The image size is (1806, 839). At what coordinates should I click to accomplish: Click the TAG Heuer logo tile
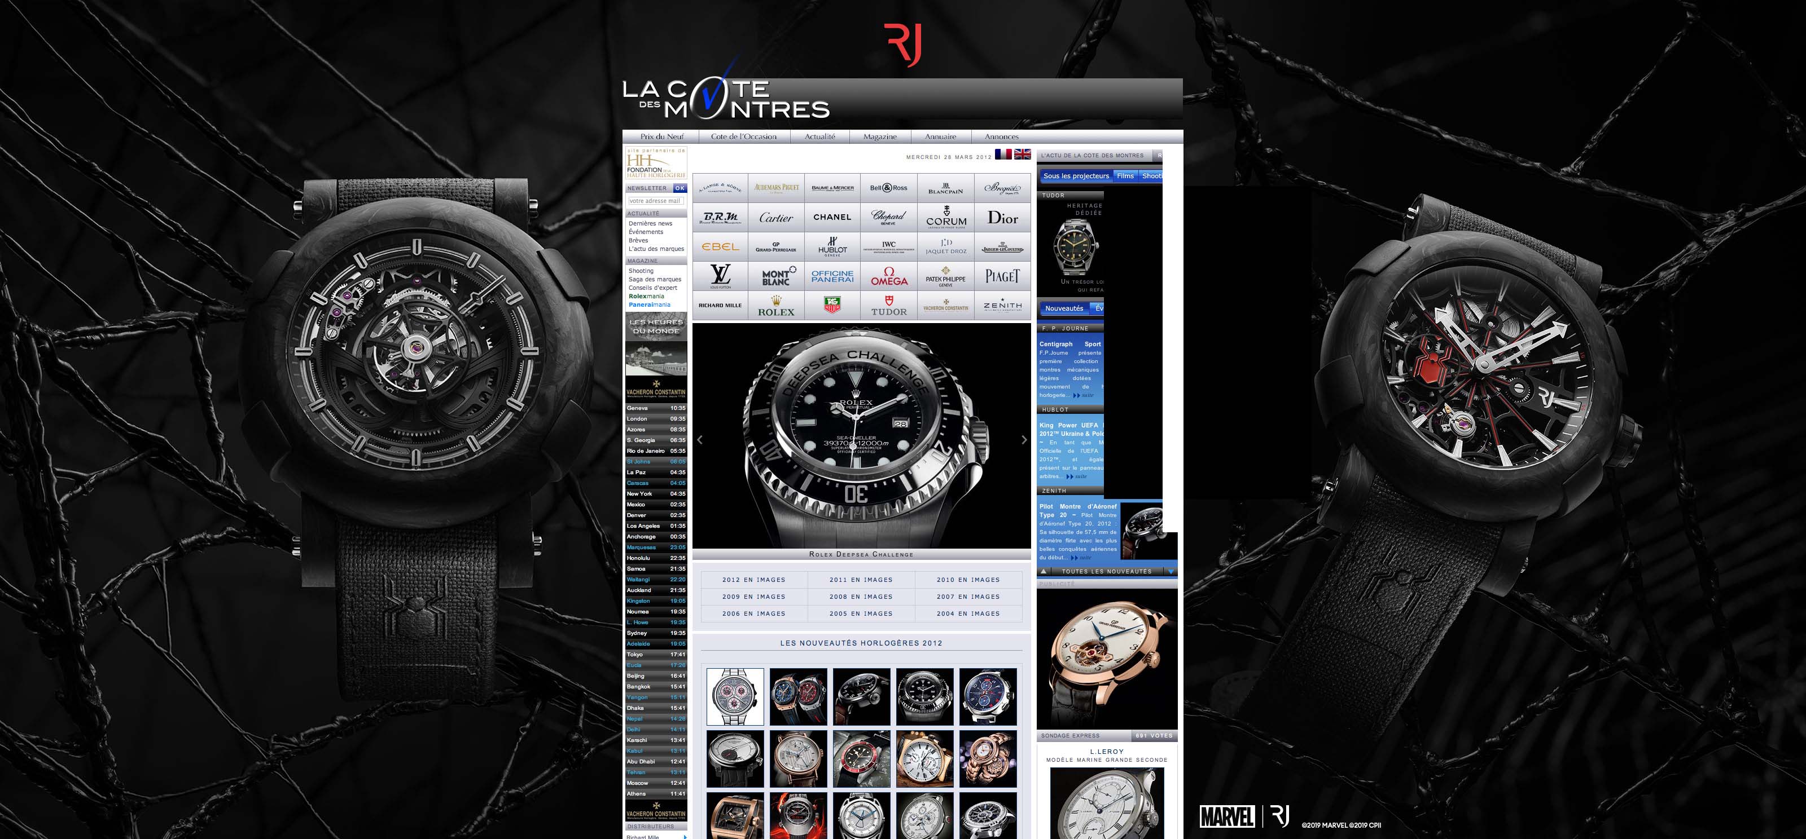(x=832, y=306)
